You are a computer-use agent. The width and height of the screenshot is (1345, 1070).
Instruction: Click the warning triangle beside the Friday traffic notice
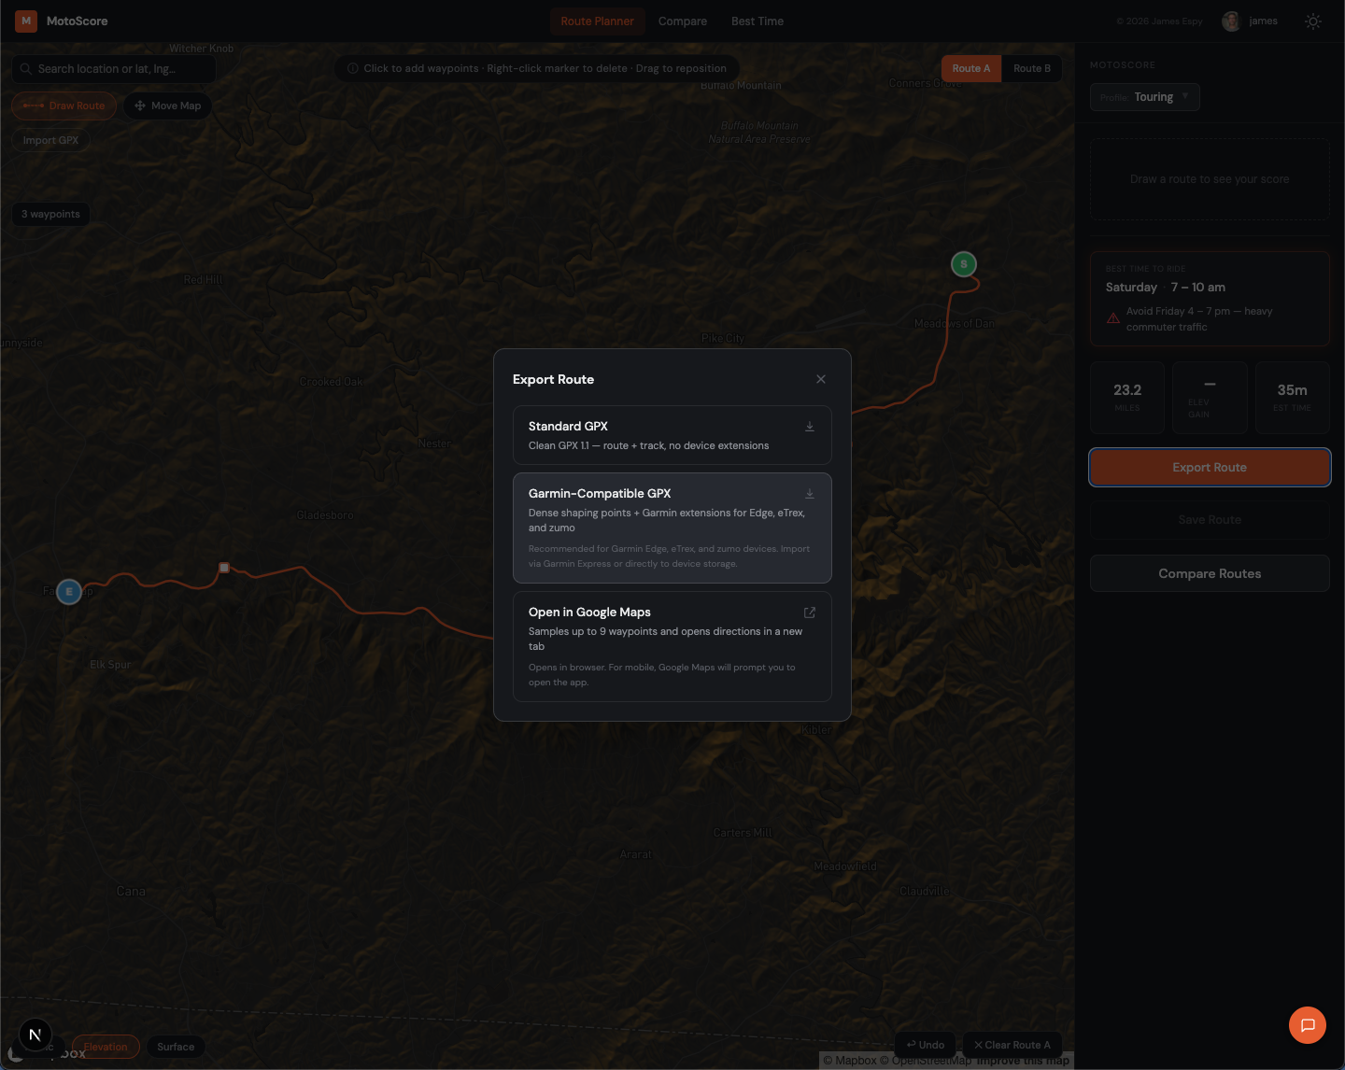[1112, 317]
